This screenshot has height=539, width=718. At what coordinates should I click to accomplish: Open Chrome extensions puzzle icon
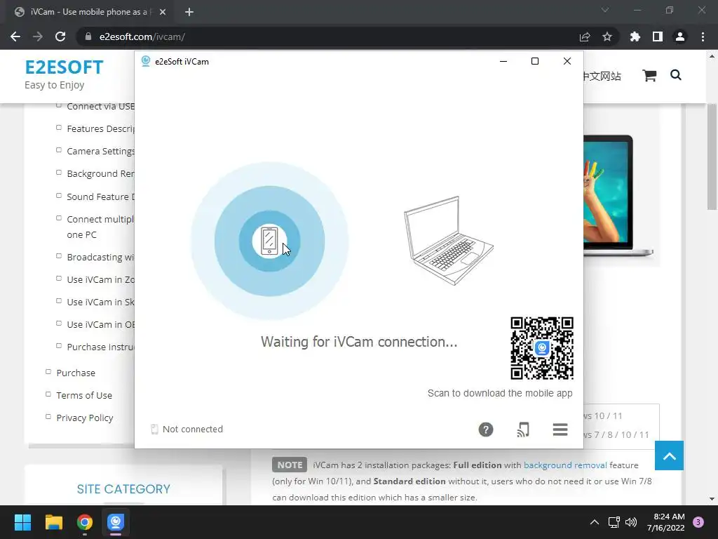click(x=635, y=36)
